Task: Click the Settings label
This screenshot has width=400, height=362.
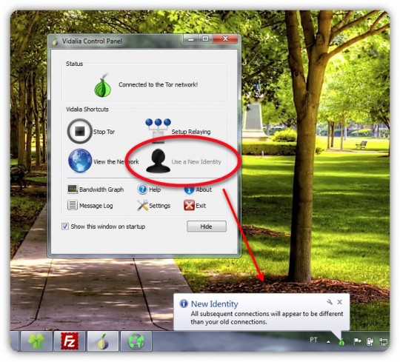Action: 160,206
